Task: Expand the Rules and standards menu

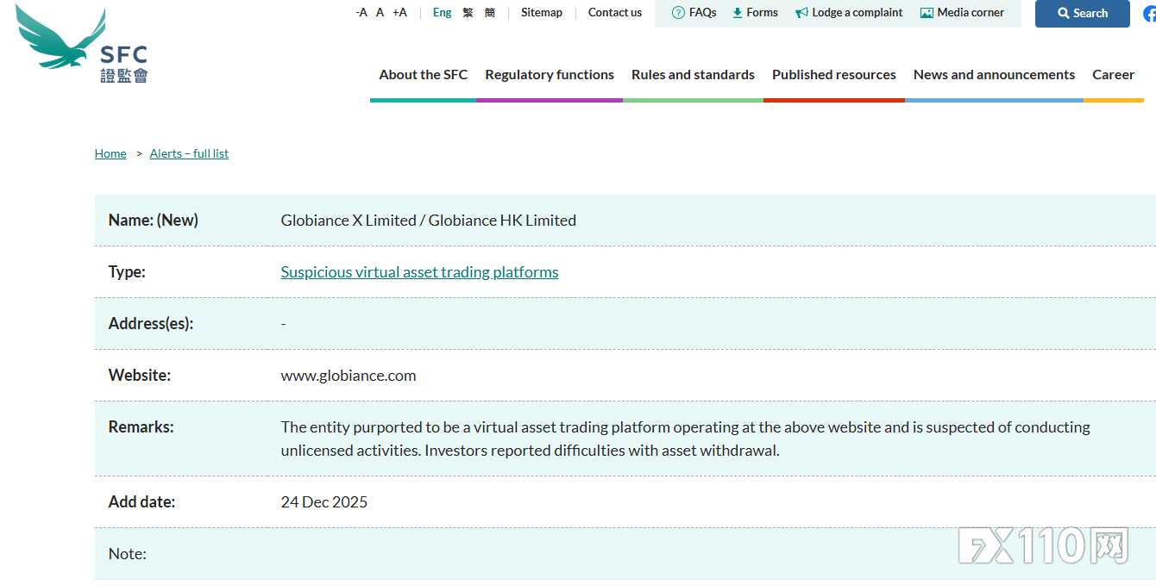Action: click(693, 75)
